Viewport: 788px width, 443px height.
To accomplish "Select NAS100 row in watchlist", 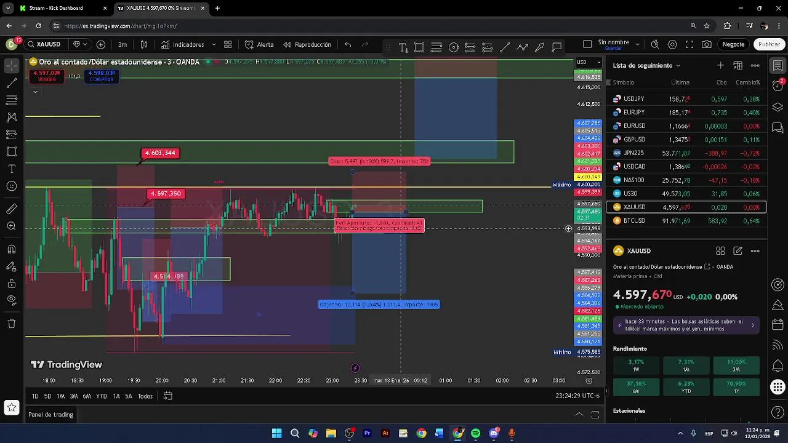I will click(x=686, y=180).
